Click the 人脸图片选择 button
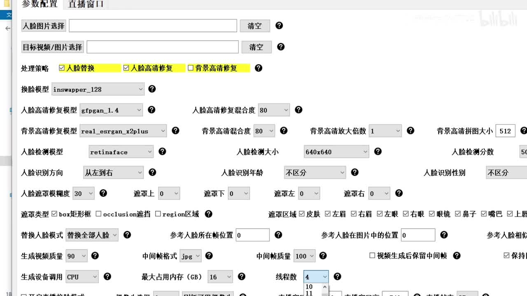The image size is (527, 296). pyautogui.click(x=44, y=26)
